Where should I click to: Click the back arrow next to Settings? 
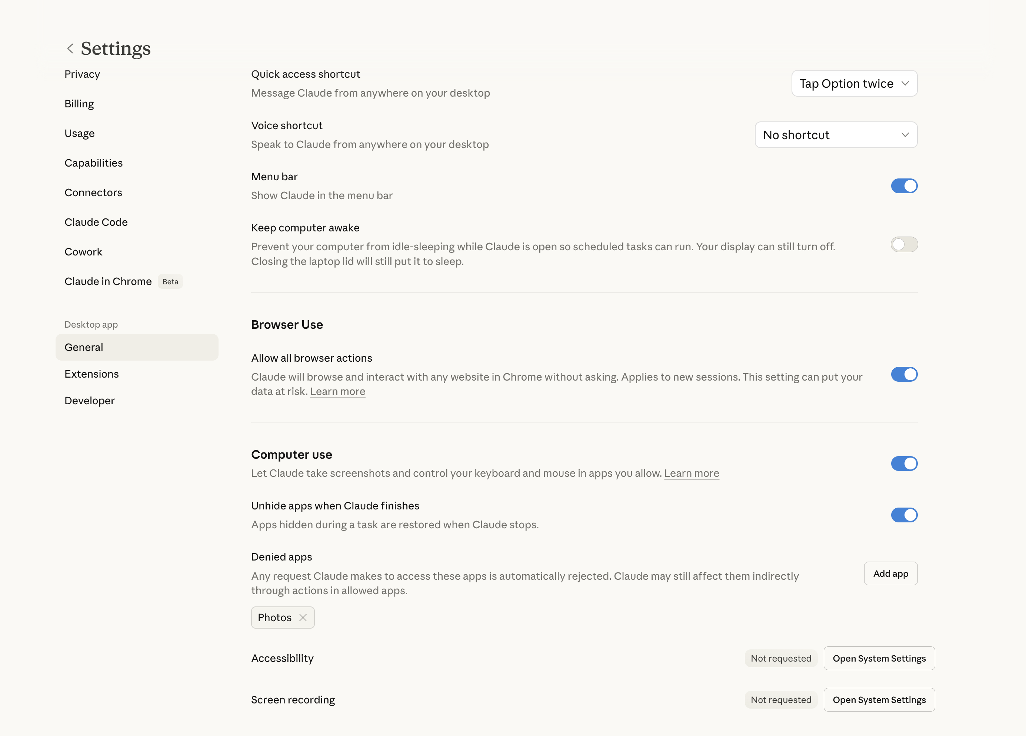(70, 48)
